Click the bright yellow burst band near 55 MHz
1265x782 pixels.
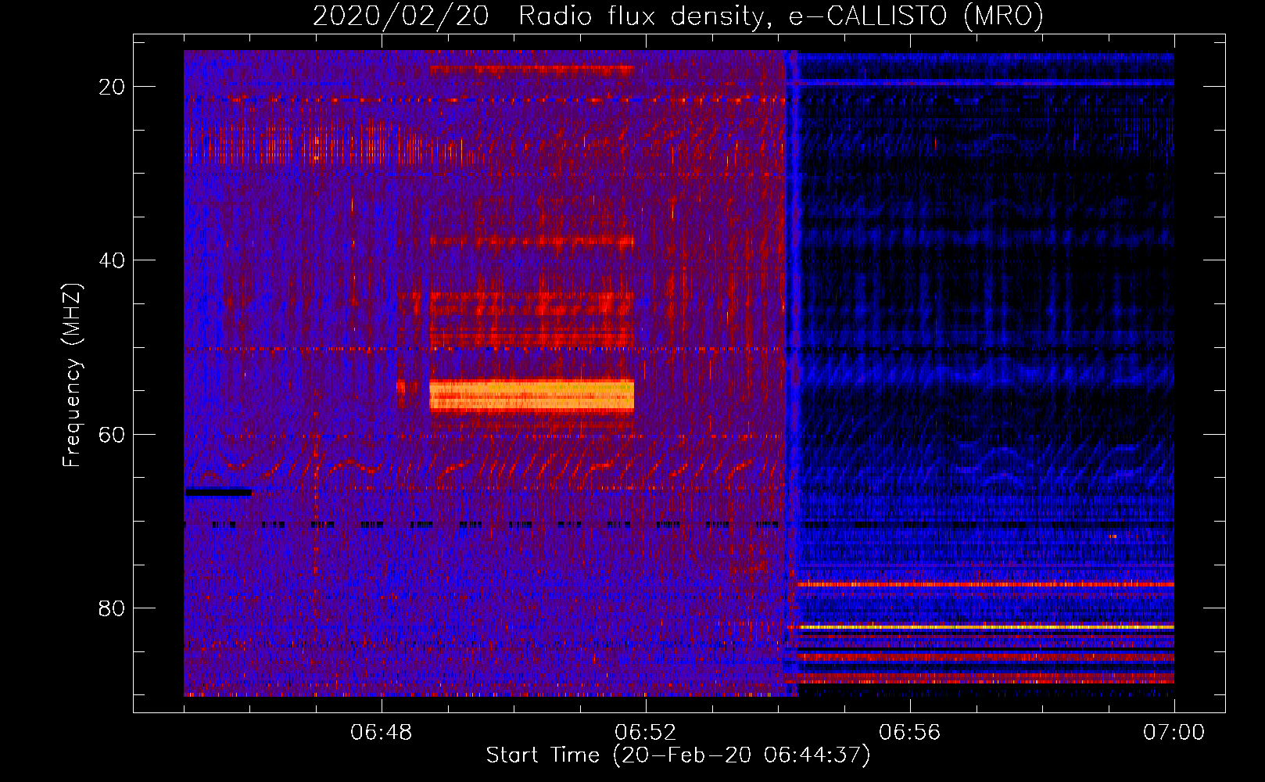tap(532, 396)
